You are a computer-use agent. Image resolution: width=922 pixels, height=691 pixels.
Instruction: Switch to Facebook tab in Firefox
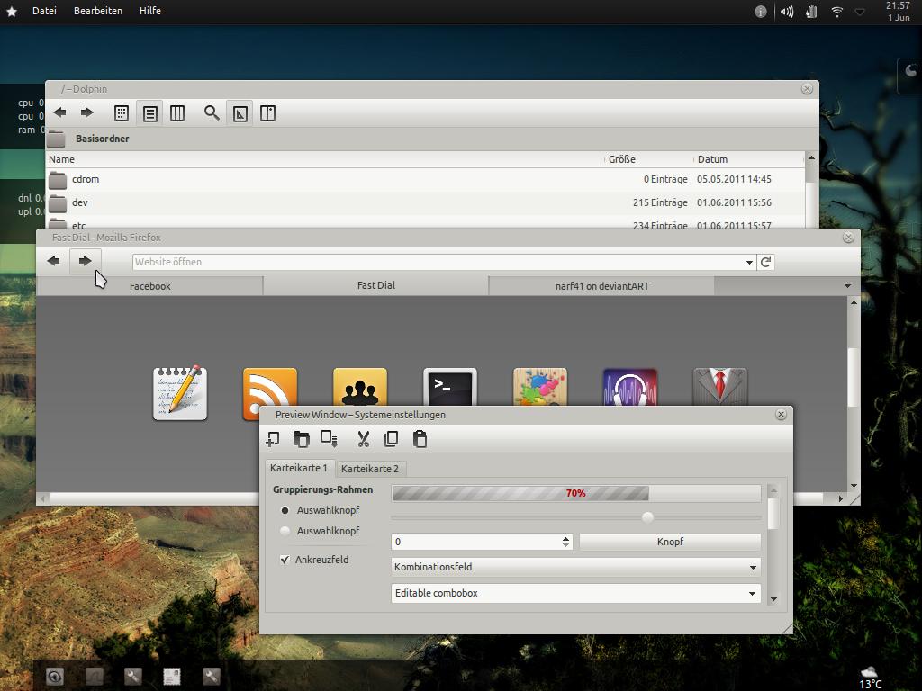[150, 286]
